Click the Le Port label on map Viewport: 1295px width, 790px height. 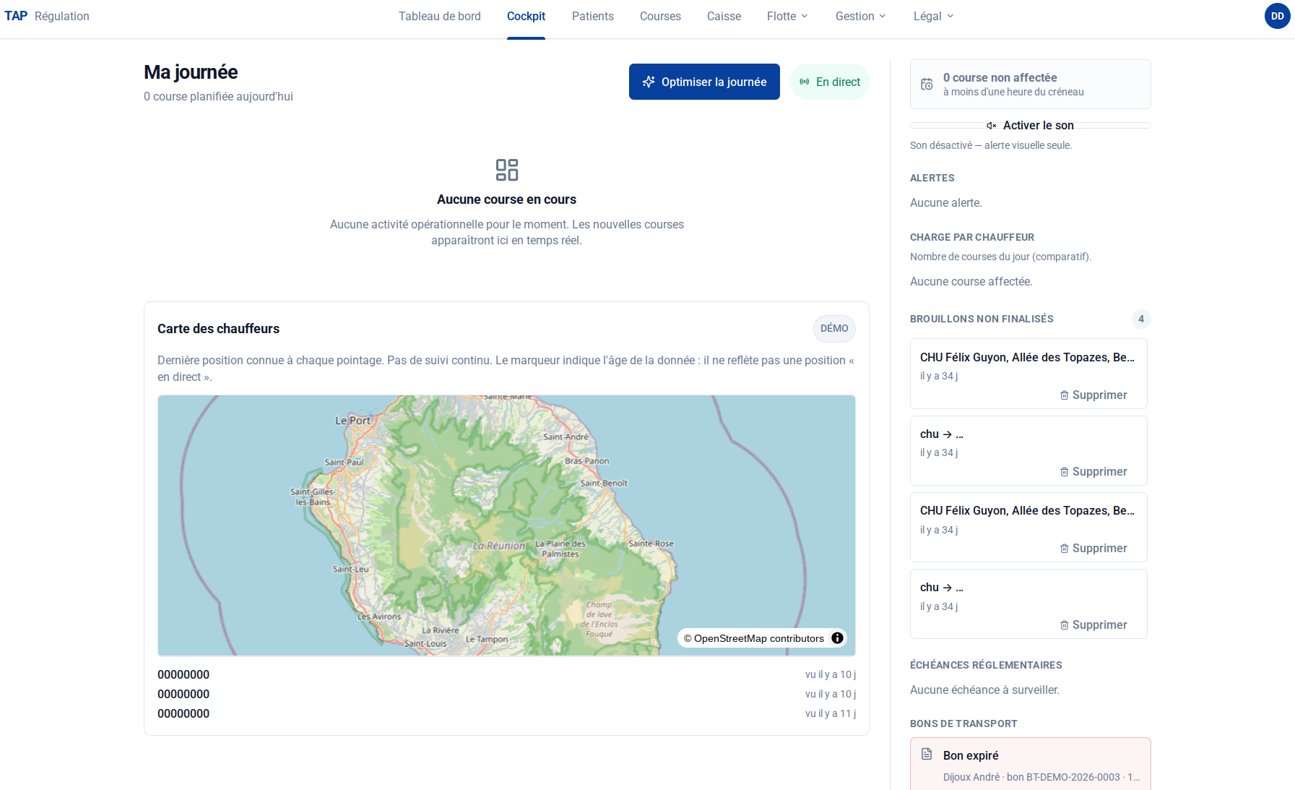[x=352, y=421]
